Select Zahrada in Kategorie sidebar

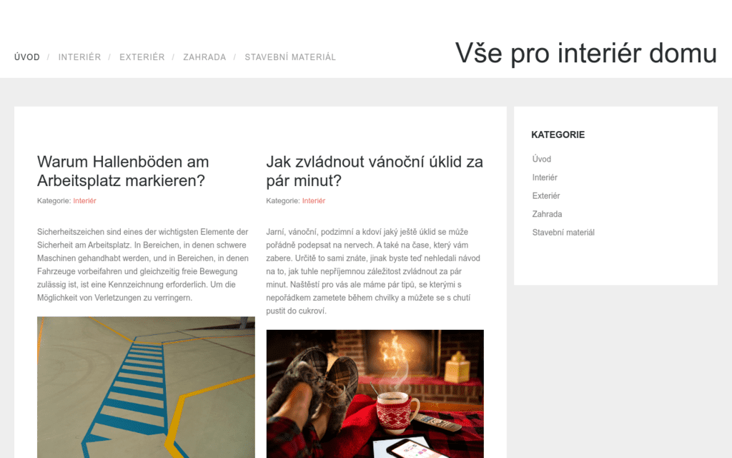click(547, 214)
